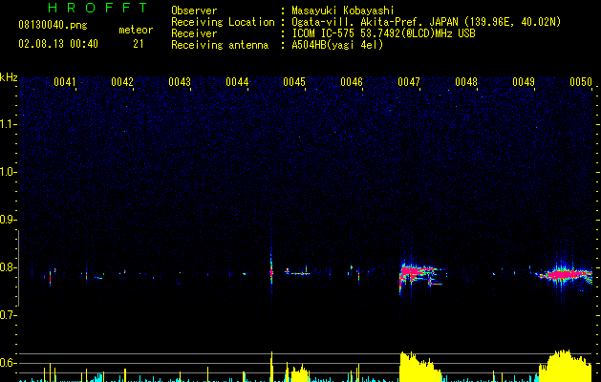Click the 0044 time marker
601x382 pixels.
237,82
